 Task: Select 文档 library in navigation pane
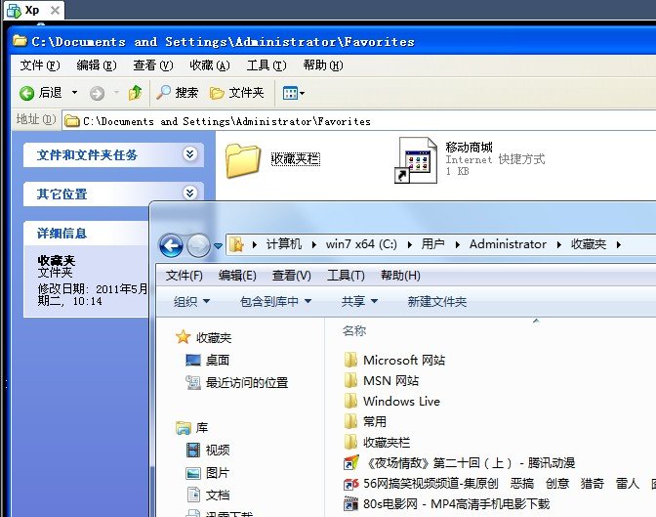click(208, 495)
